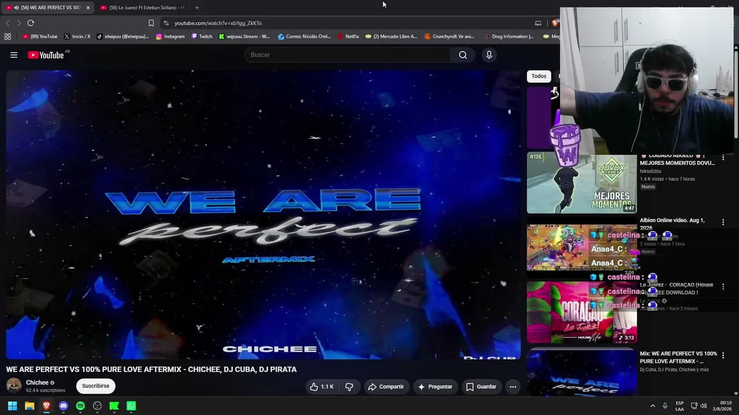Open more actions for the video
The height and width of the screenshot is (415, 739).
513,387
